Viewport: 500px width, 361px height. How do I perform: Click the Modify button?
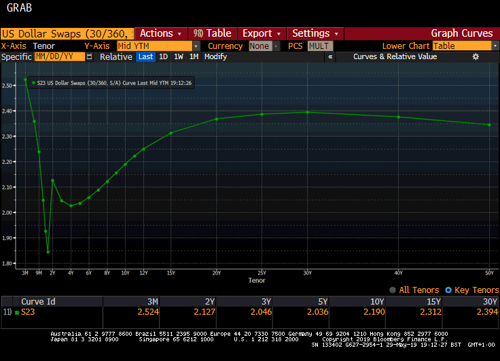point(215,57)
